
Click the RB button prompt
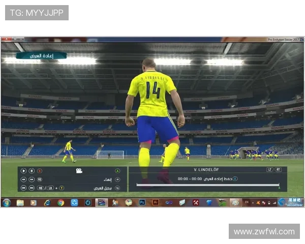coord(41,188)
